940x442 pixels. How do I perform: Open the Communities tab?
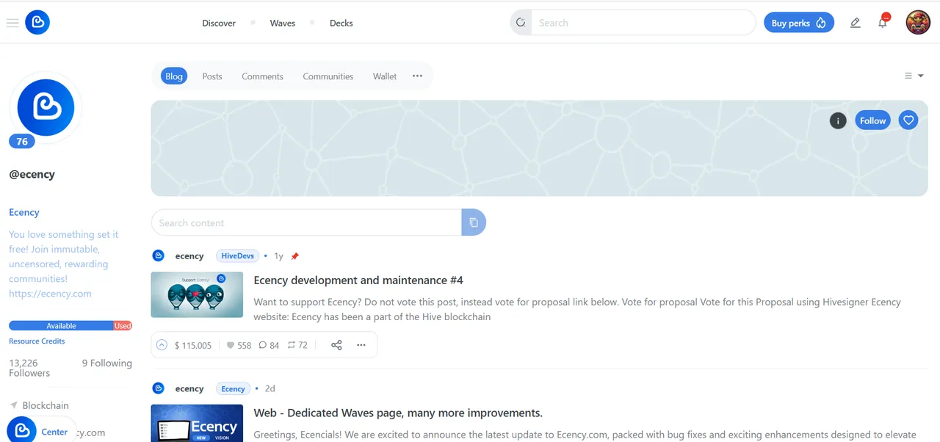click(x=328, y=76)
